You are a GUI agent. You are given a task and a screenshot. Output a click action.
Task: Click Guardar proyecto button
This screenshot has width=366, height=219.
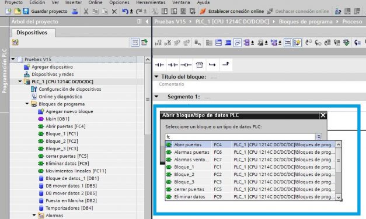point(46,11)
